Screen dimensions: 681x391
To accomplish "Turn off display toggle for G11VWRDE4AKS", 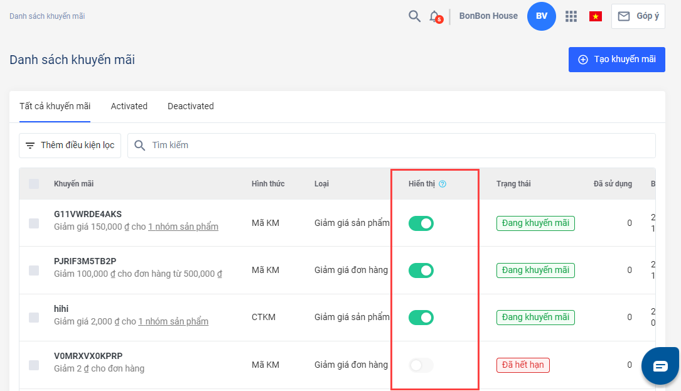I will (x=421, y=223).
